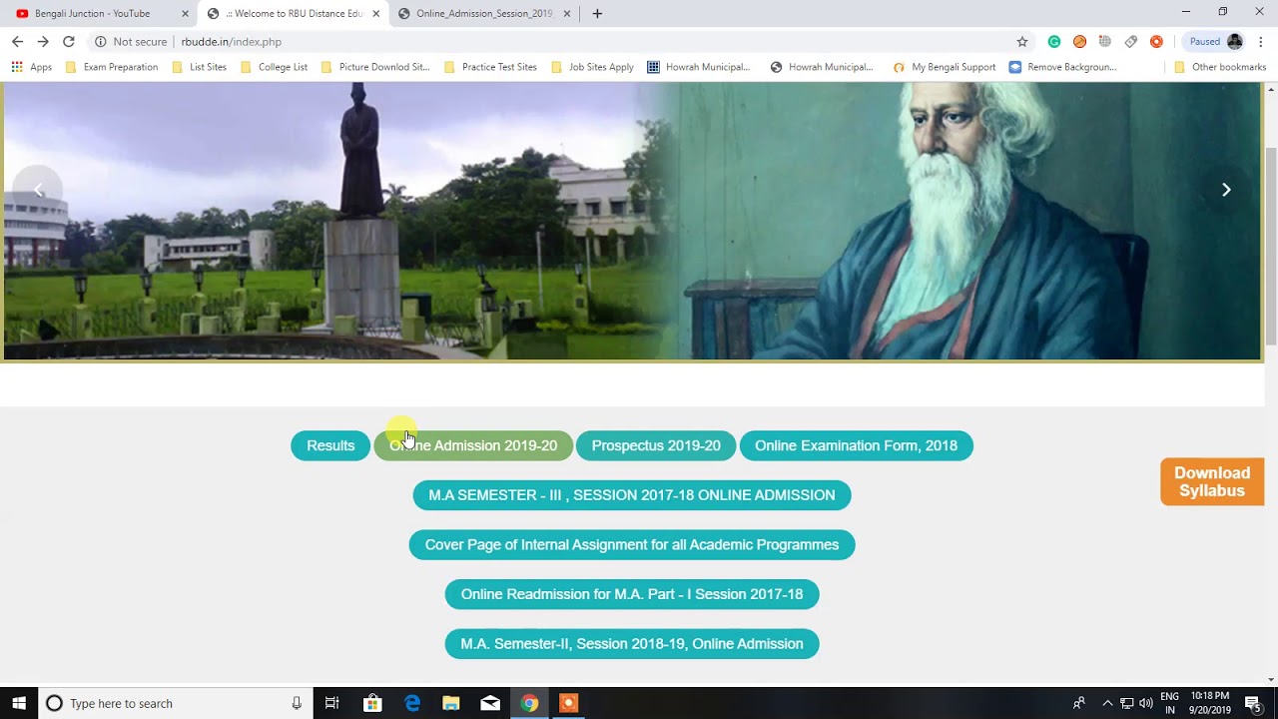
Task: Open Online Readmission for M.A. Part - I
Action: pos(632,594)
